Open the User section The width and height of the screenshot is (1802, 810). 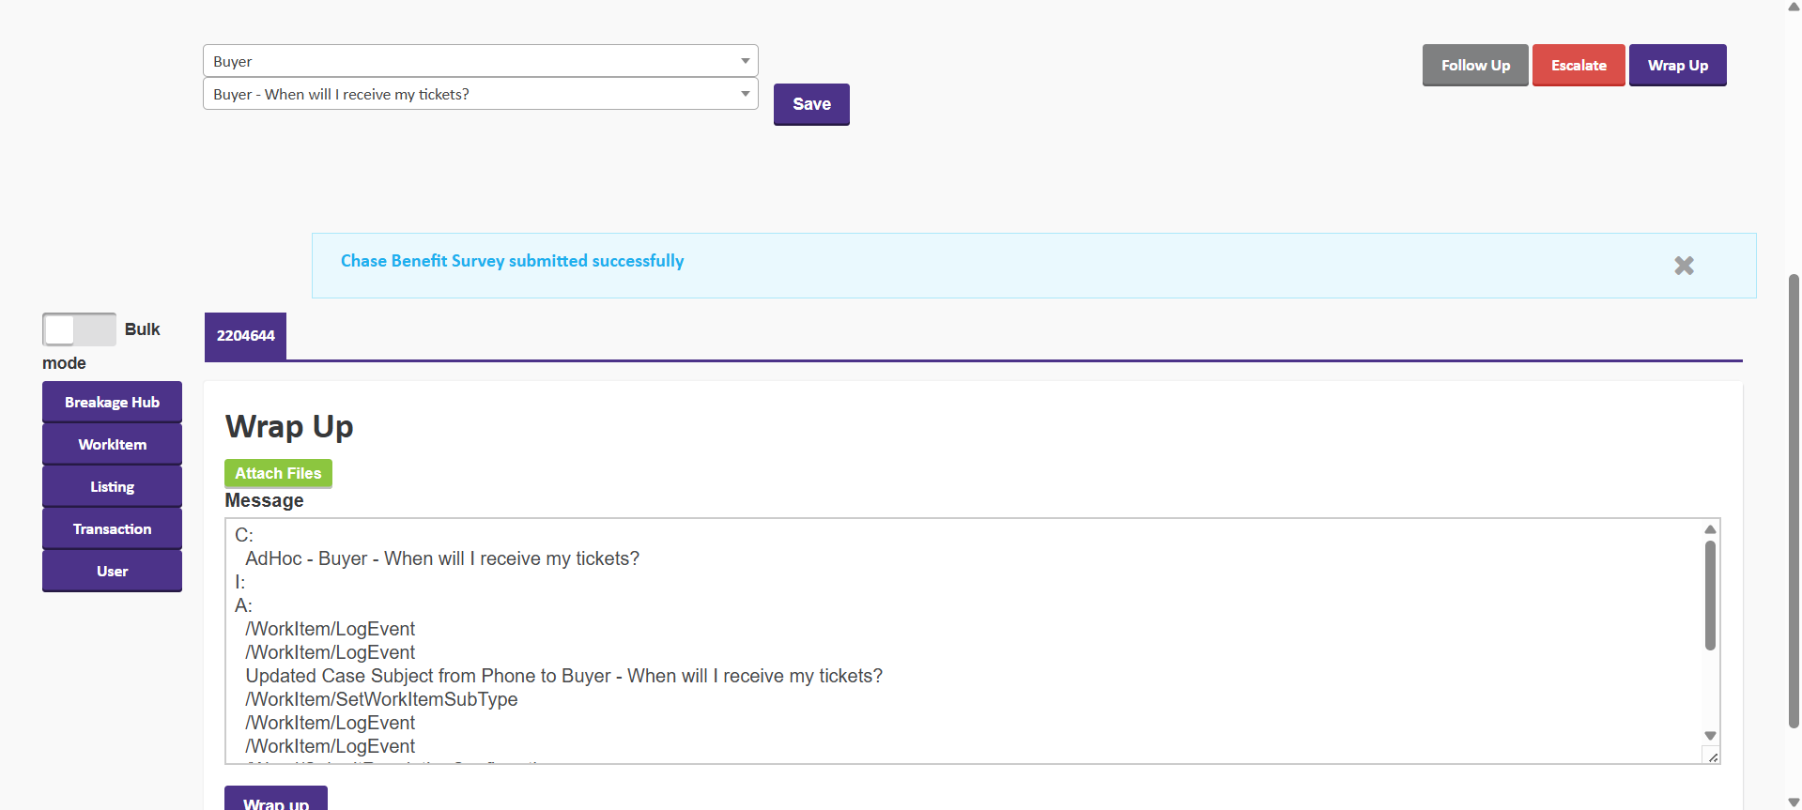click(112, 571)
